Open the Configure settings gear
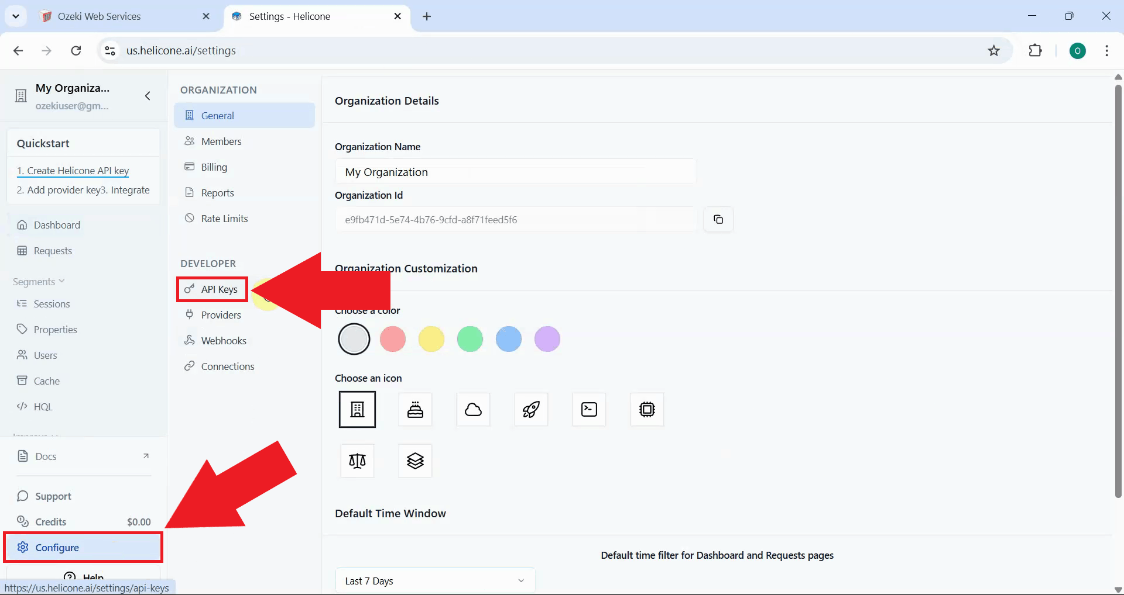This screenshot has width=1124, height=595. click(57, 548)
